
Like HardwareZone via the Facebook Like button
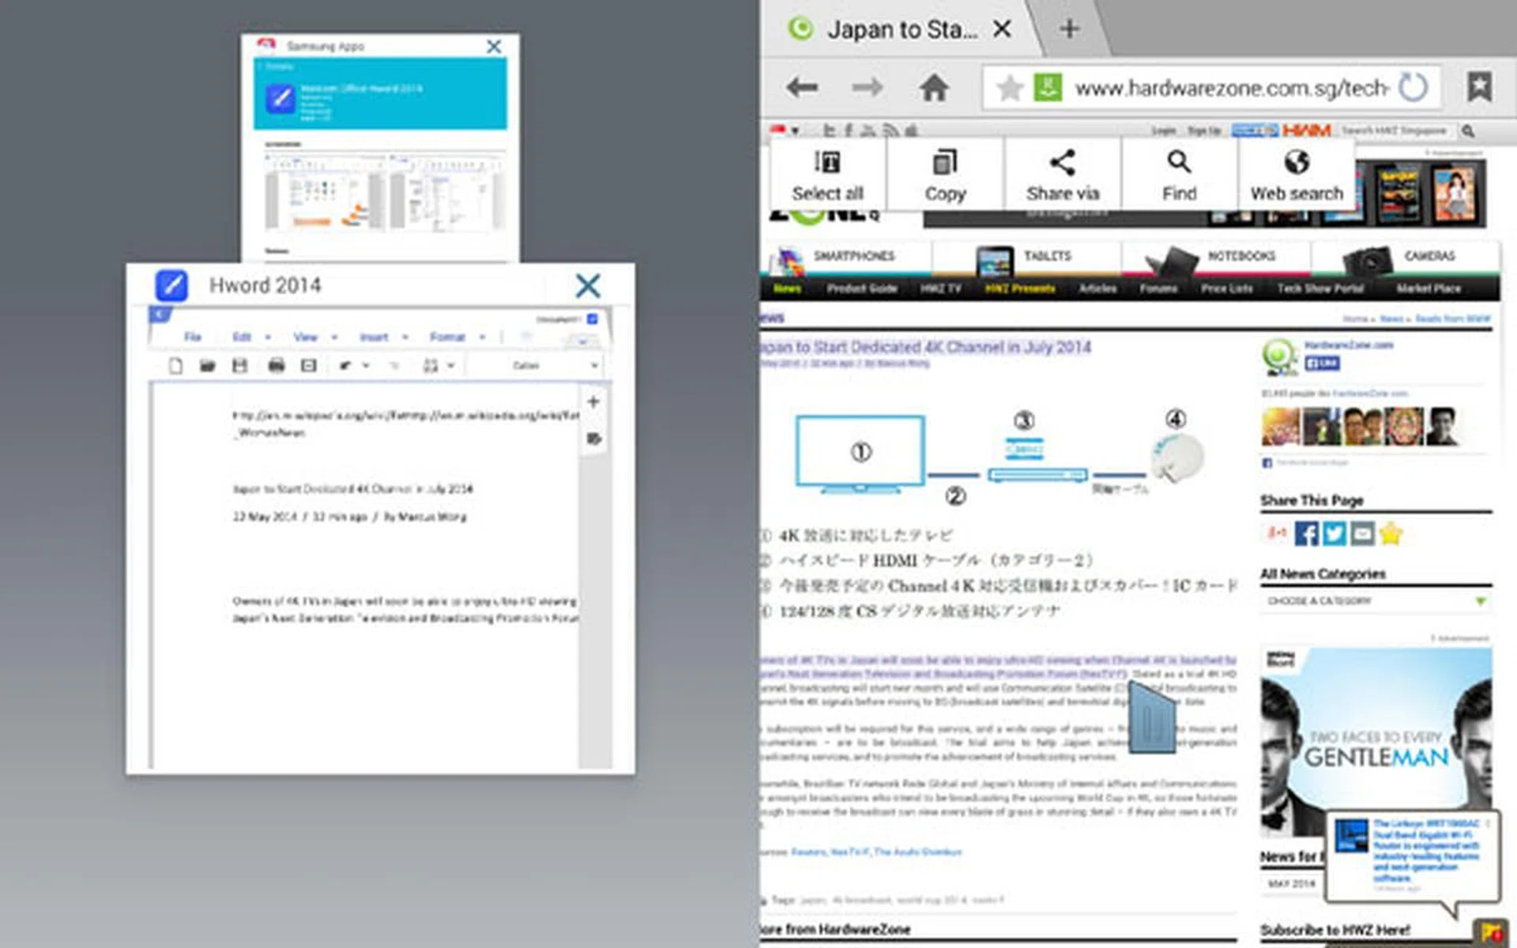click(1322, 364)
